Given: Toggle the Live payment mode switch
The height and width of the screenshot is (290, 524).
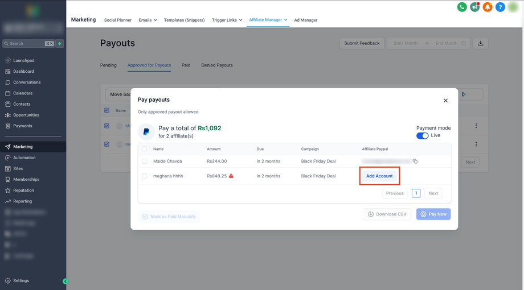Looking at the screenshot, I should click(423, 136).
